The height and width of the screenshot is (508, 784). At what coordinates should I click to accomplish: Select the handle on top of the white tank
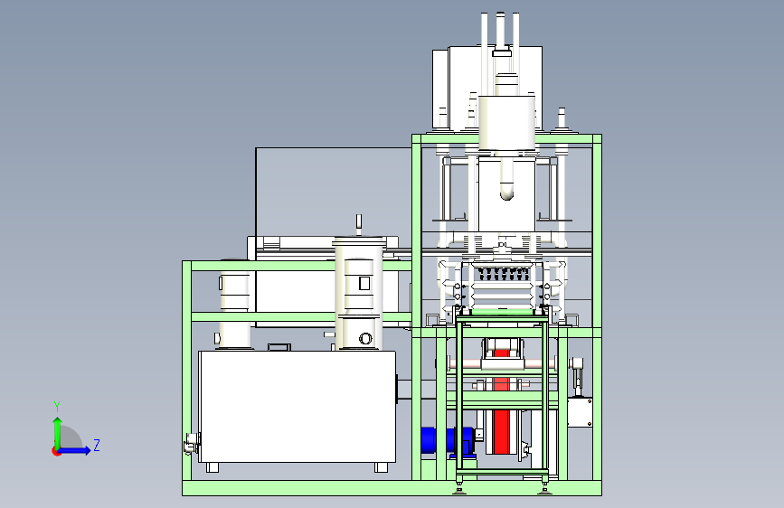[279, 347]
